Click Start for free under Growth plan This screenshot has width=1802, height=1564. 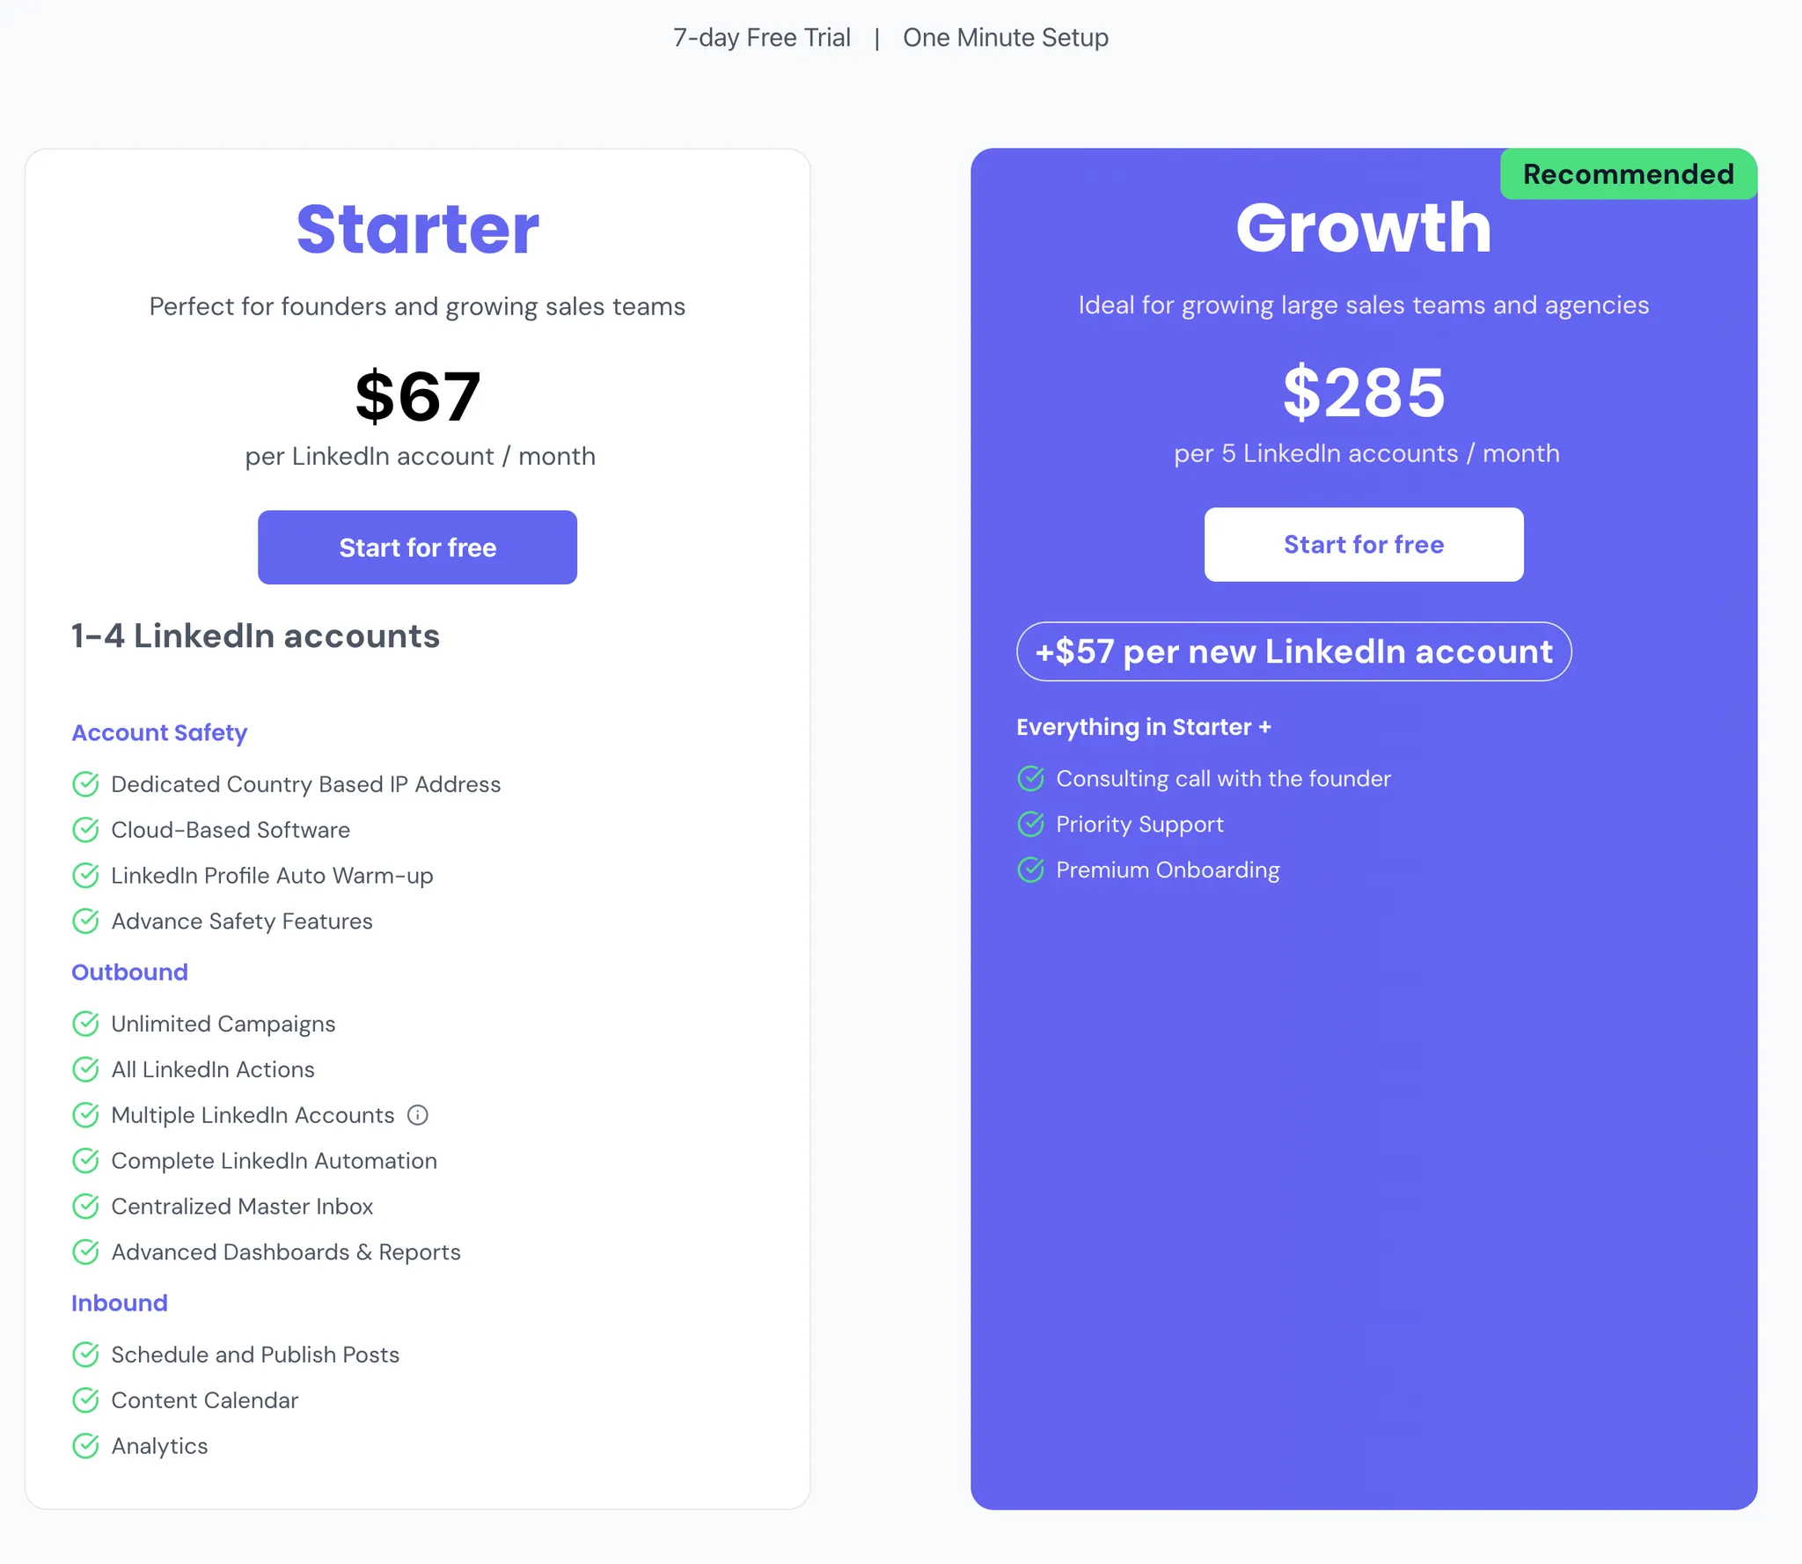pos(1363,545)
